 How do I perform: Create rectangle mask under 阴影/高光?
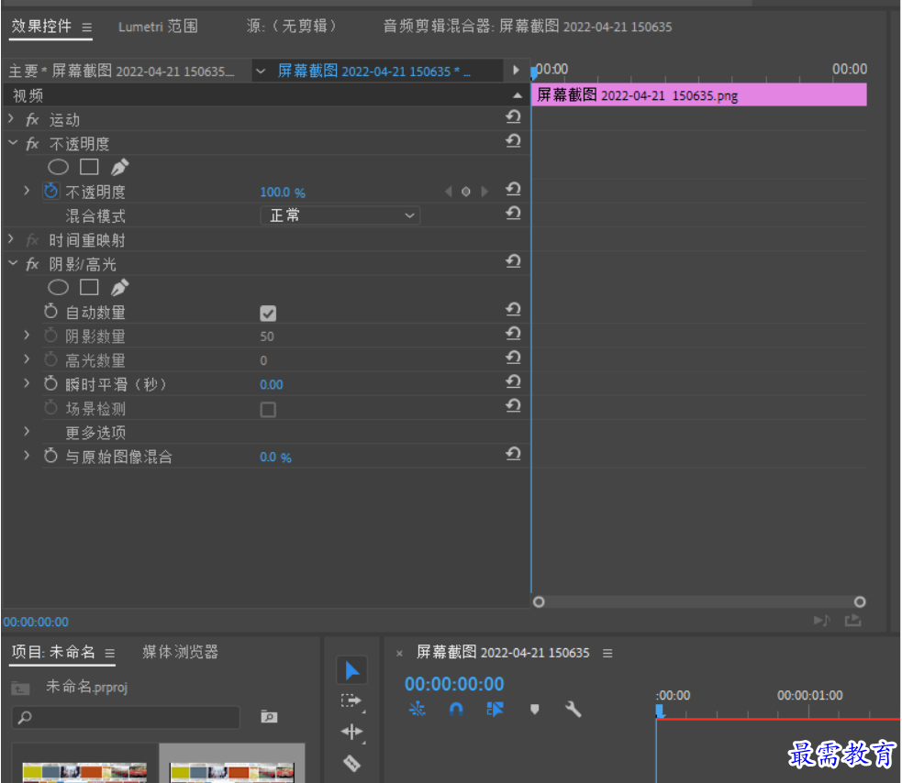click(x=89, y=288)
